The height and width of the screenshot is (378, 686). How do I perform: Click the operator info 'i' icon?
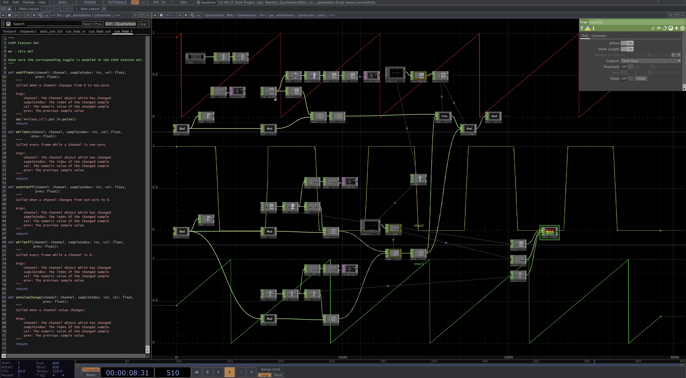(x=594, y=28)
